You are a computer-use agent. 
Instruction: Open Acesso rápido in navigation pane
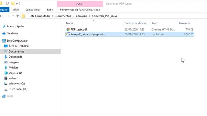tap(15, 26)
